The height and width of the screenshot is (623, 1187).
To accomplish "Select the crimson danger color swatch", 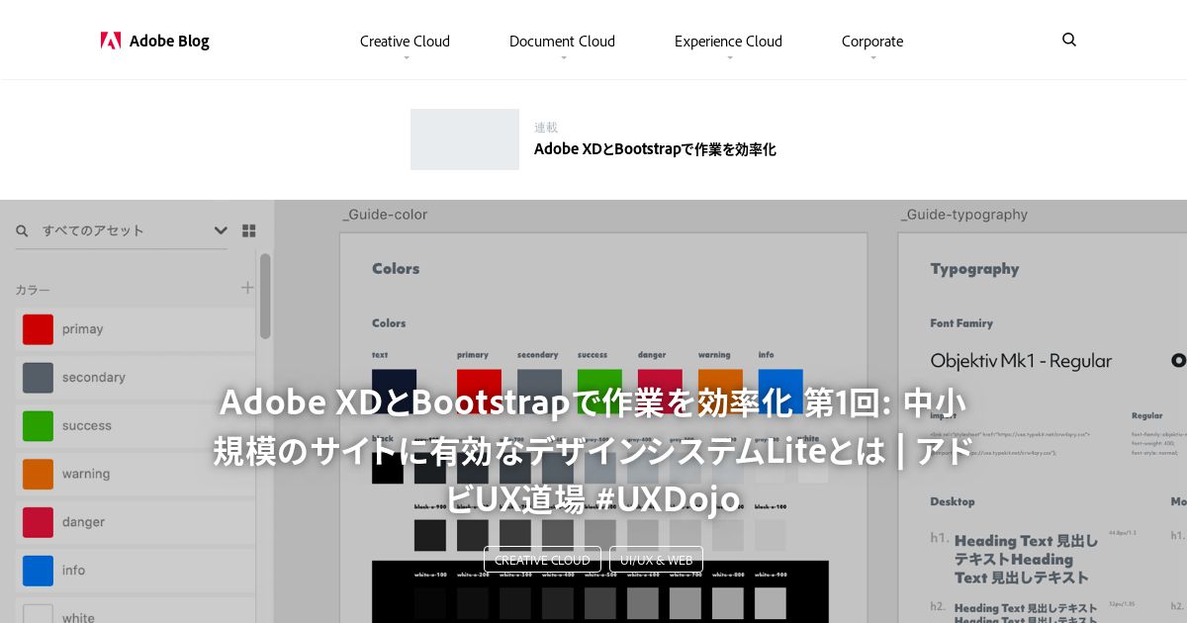I will coord(38,522).
